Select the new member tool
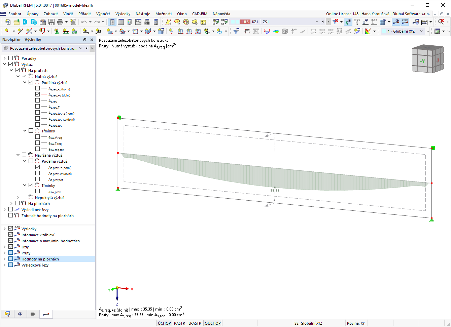 (29, 31)
